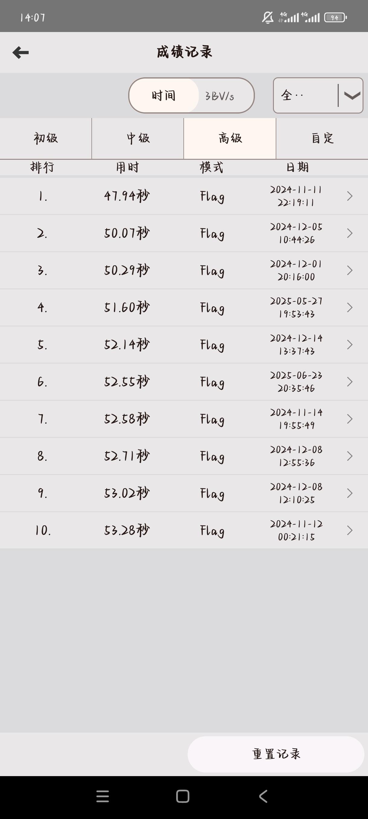Screen dimensions: 368x819
Task: Open the 全.. filter dropdown
Action: tap(318, 95)
